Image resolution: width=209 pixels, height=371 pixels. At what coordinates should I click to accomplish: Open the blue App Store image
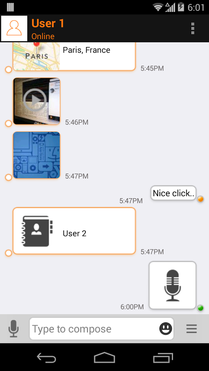coord(36,155)
